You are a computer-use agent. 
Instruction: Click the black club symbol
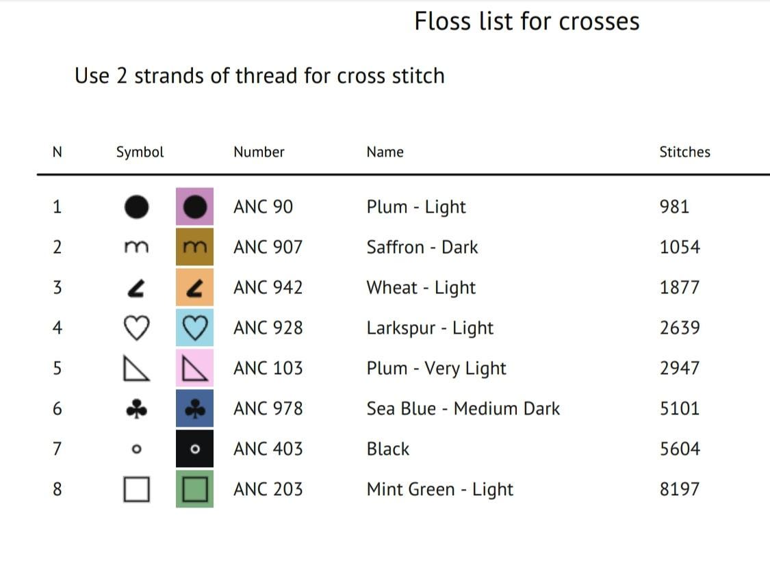(136, 409)
